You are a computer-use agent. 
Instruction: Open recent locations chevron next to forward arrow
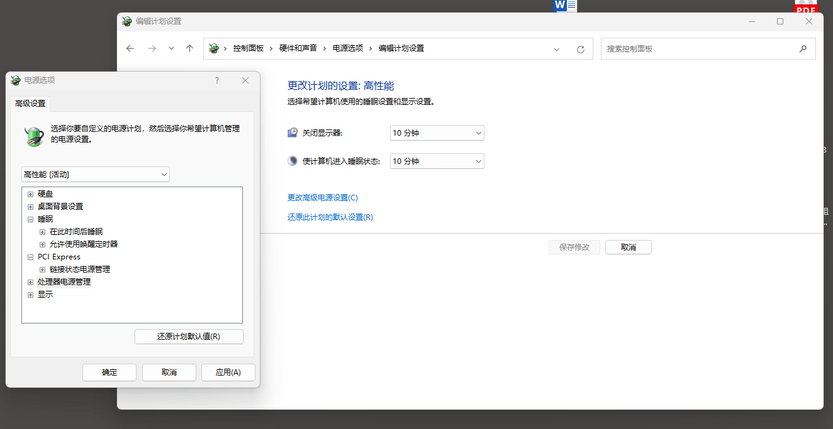171,48
